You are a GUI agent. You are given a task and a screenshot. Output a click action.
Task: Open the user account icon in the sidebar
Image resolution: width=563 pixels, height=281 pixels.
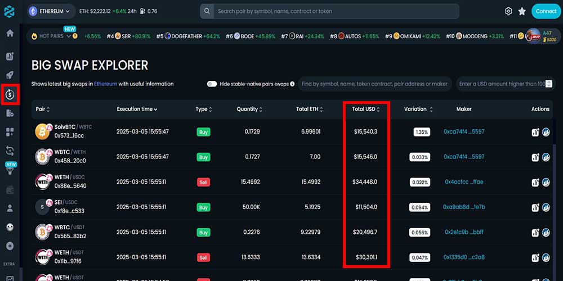coord(10,208)
